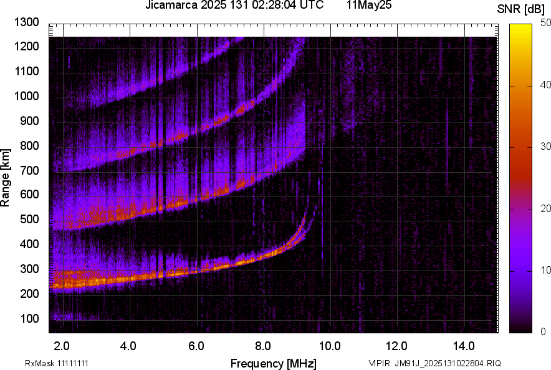This screenshot has width=551, height=370.
Task: Click the 'VIPIR' label
Action: point(379,363)
